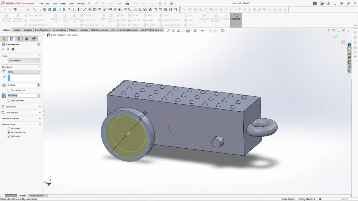Toggle the draft on/off icon beside 35.00deg
358x201 pixels.
[4, 95]
